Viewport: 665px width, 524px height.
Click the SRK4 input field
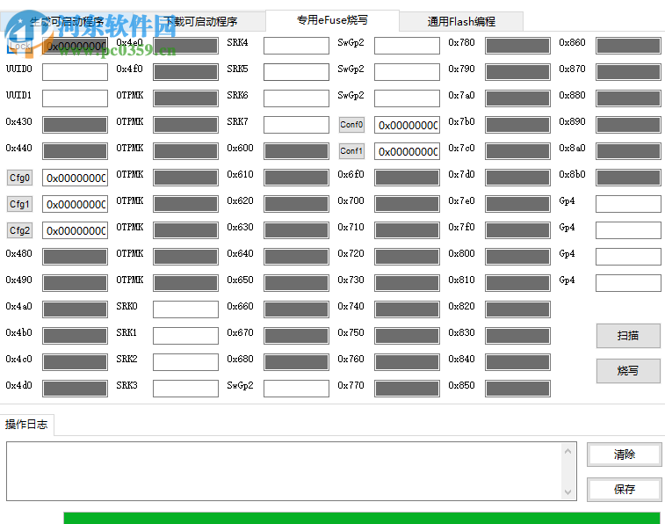[296, 46]
